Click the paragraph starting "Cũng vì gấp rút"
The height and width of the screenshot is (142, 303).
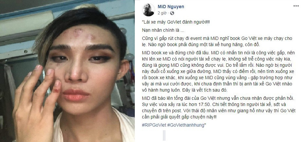217,41
